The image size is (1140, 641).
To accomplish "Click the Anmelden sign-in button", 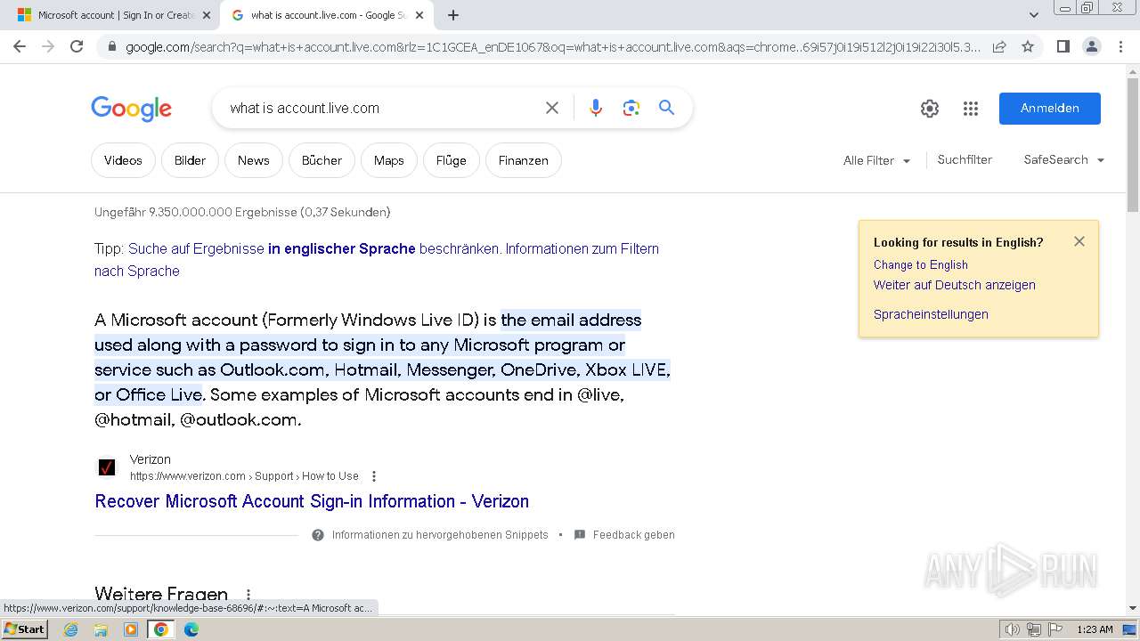I will [1050, 109].
